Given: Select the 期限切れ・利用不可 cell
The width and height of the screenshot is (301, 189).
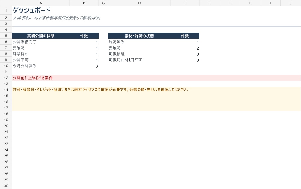Looking at the screenshot, I should tap(139, 60).
